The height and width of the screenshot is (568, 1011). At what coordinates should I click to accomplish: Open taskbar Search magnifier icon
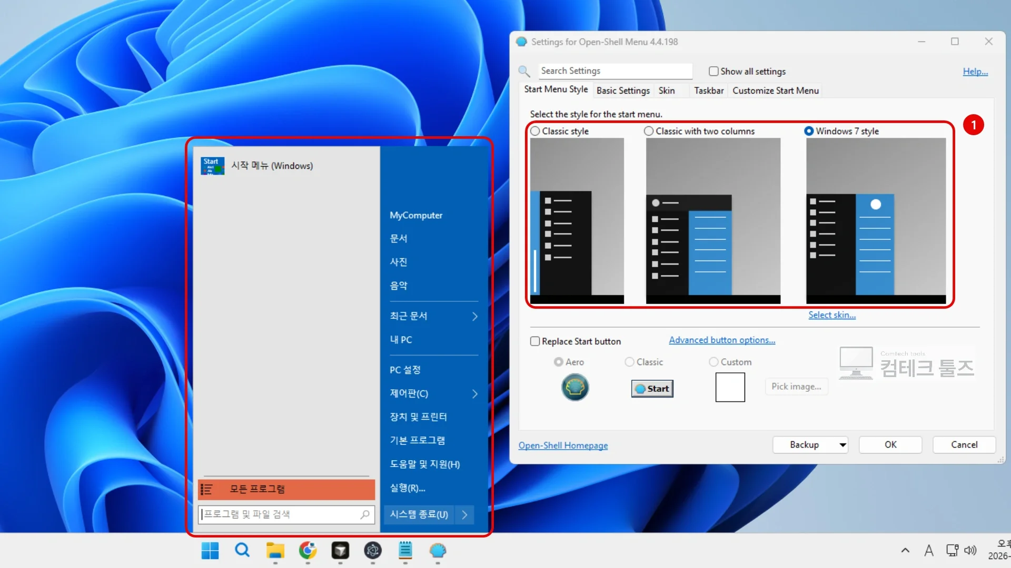(242, 551)
